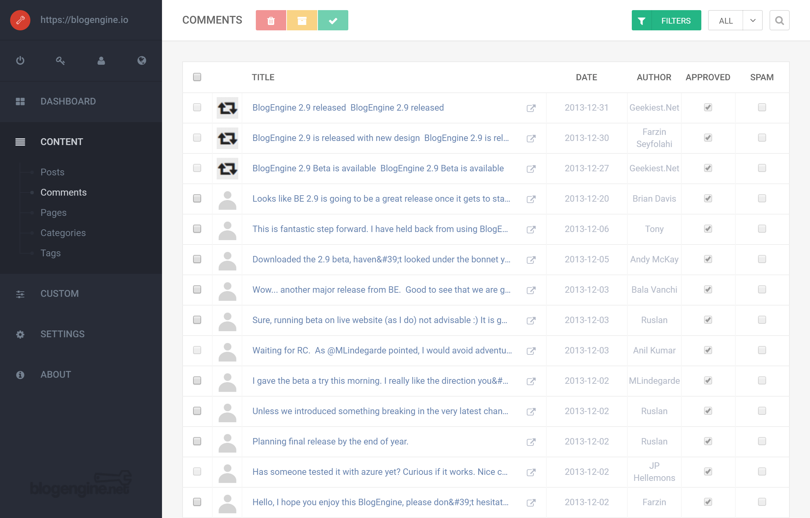Open external link icon for Andy McKay comment
Image resolution: width=810 pixels, height=518 pixels.
[531, 260]
